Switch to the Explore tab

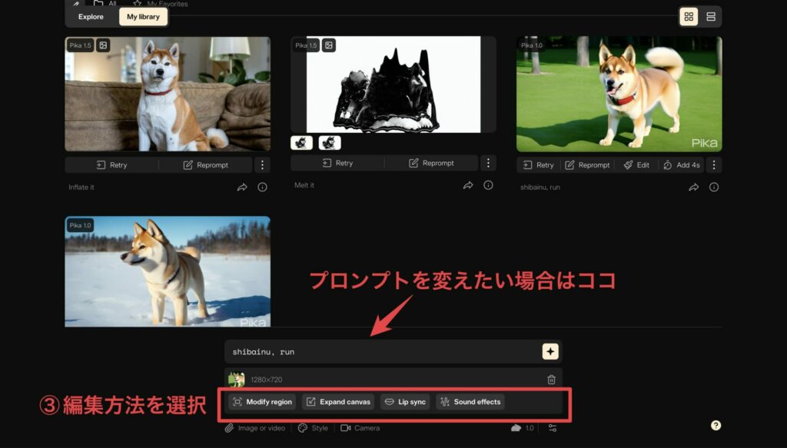click(x=91, y=15)
